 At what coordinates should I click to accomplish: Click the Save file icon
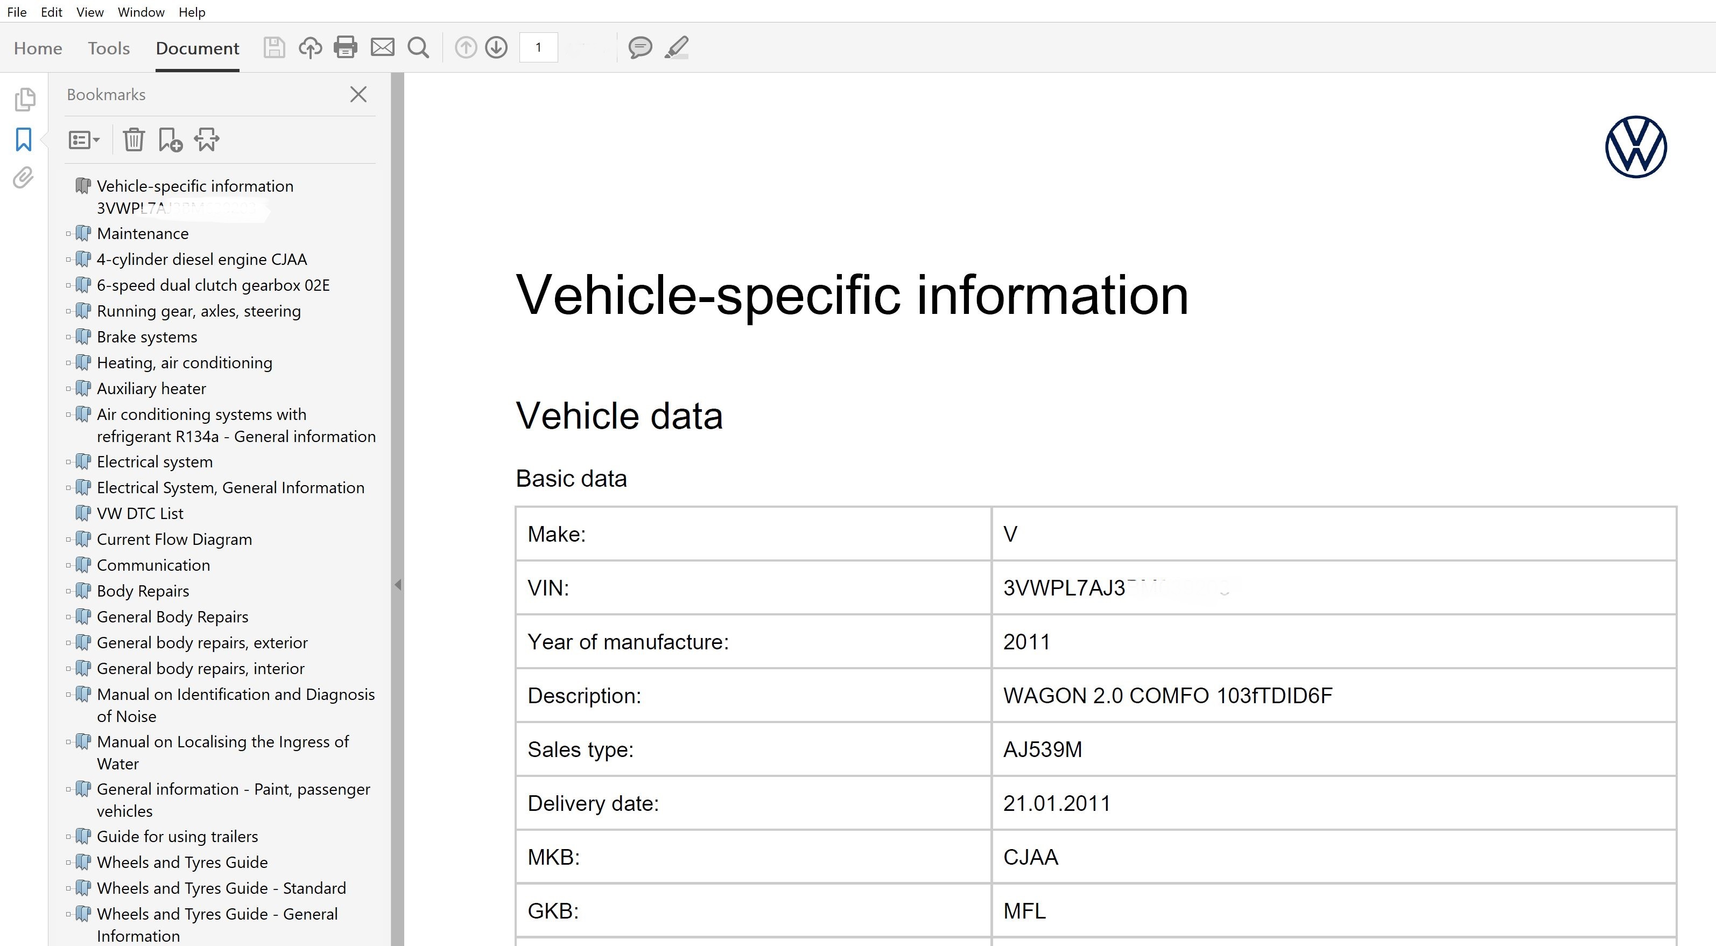coord(274,47)
